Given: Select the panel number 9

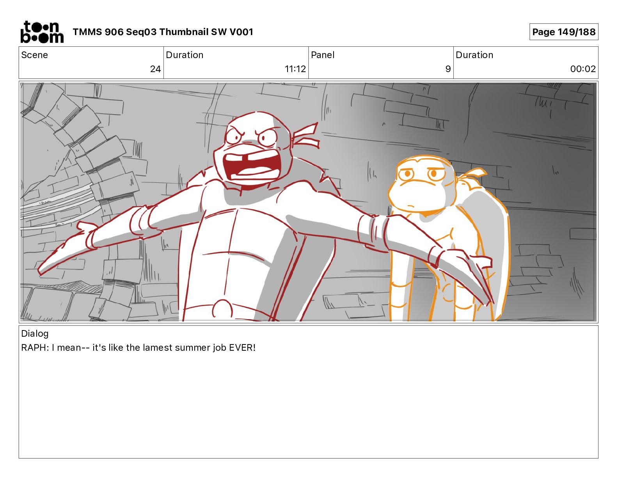Looking at the screenshot, I should 448,69.
